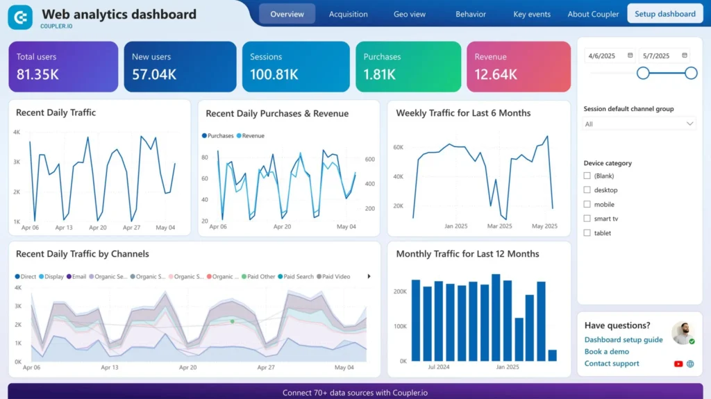Viewport: 711px width, 399px height.
Task: Click the end date field 5/7/2025
Action: click(x=664, y=56)
